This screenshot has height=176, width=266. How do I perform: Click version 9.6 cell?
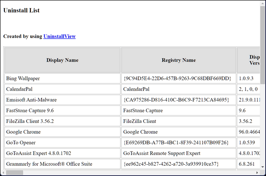pos(248,110)
